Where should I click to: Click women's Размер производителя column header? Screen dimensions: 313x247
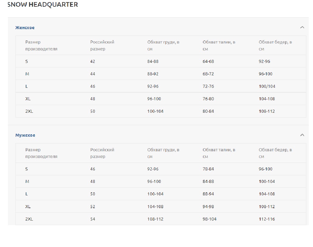coord(41,45)
